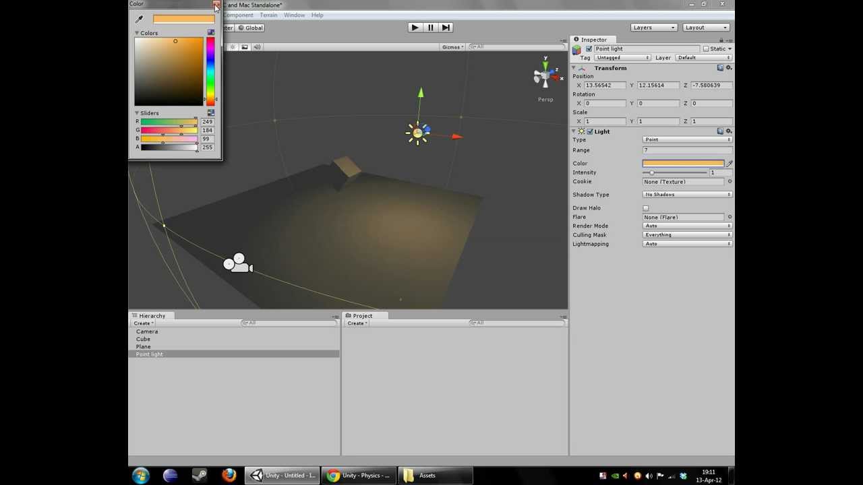
Task: Click the game object cube icon in Inspector
Action: (x=576, y=49)
